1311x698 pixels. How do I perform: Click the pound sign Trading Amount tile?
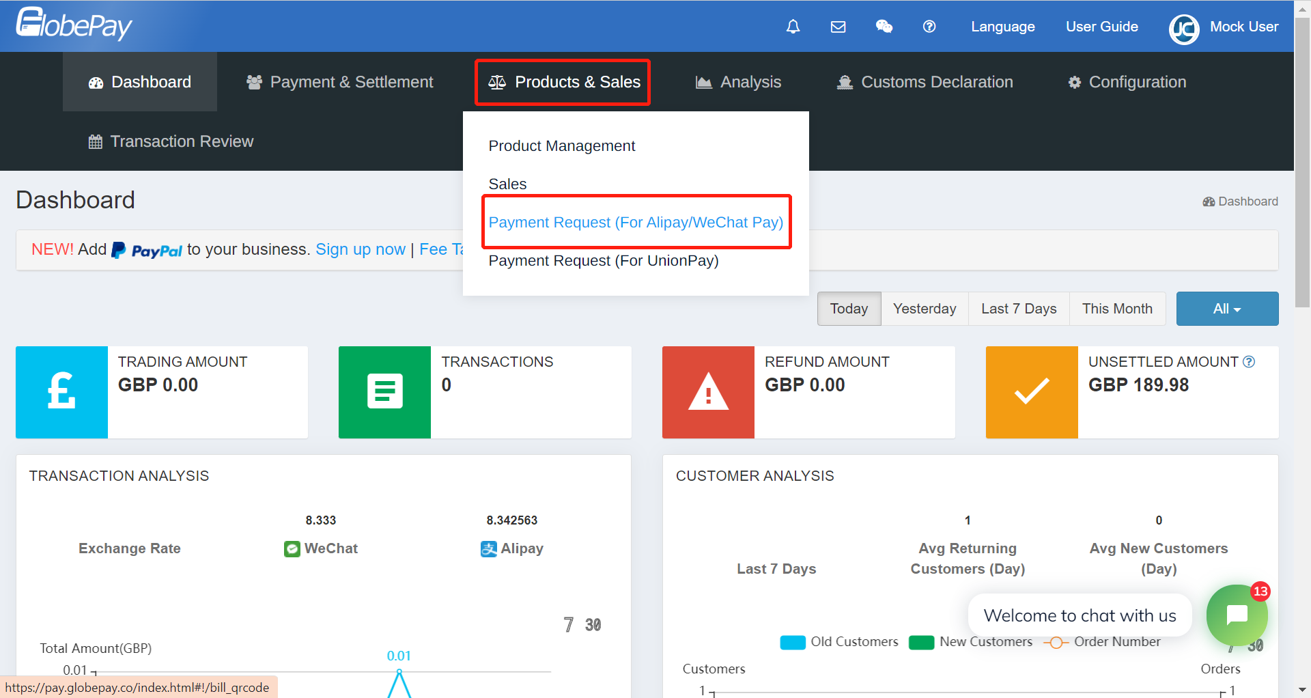point(61,392)
